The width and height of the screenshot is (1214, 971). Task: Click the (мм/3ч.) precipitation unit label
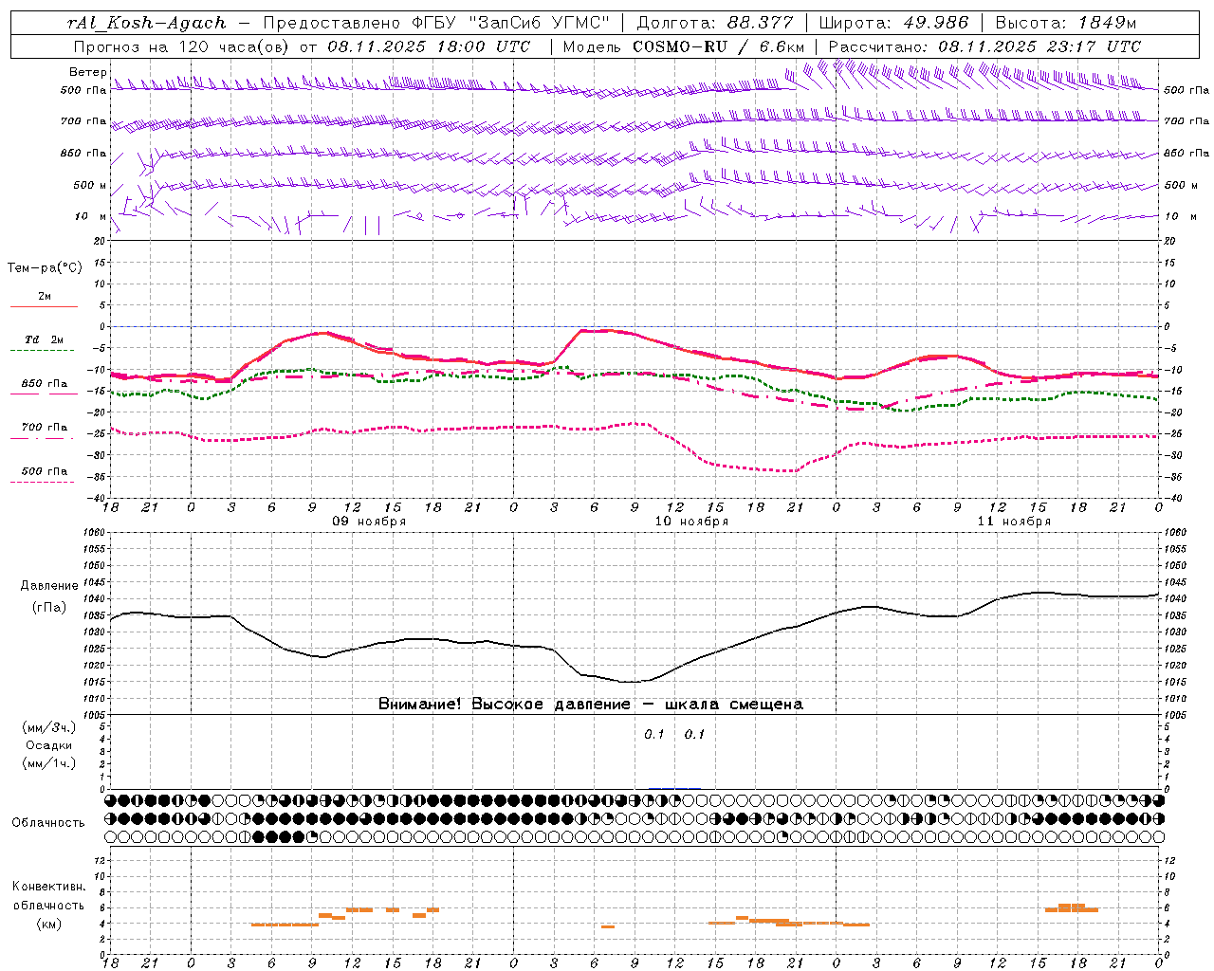click(x=49, y=727)
